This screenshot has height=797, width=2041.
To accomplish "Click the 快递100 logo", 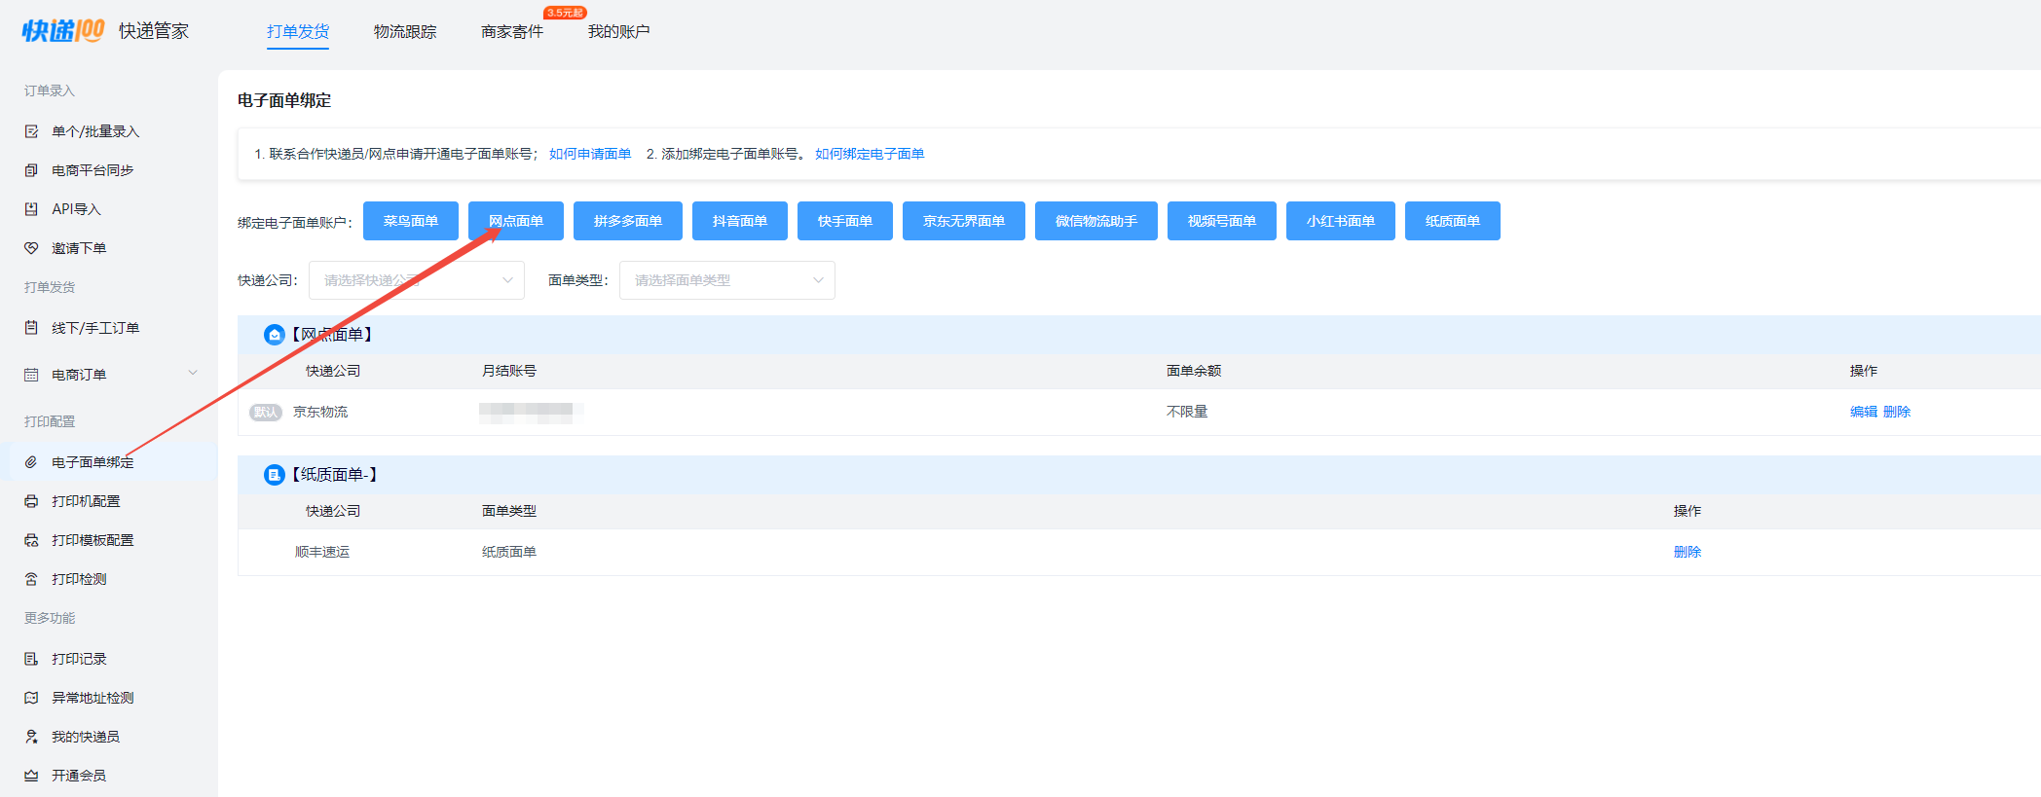I will tap(63, 31).
